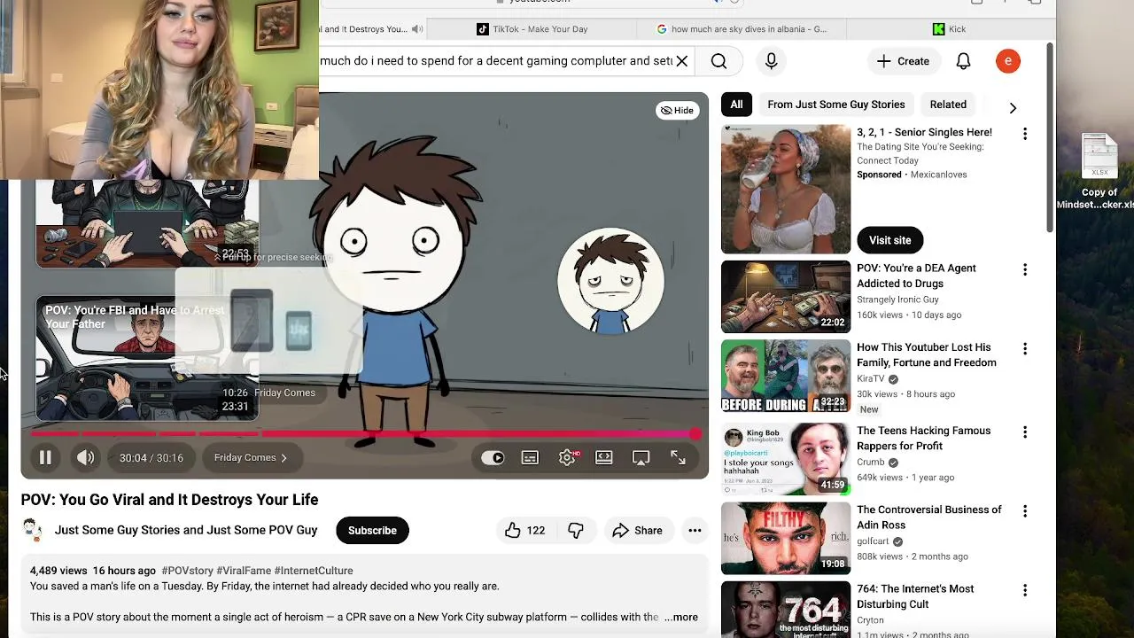Image resolution: width=1134 pixels, height=638 pixels.
Task: Switch to the Kick browser tab
Action: (x=950, y=29)
